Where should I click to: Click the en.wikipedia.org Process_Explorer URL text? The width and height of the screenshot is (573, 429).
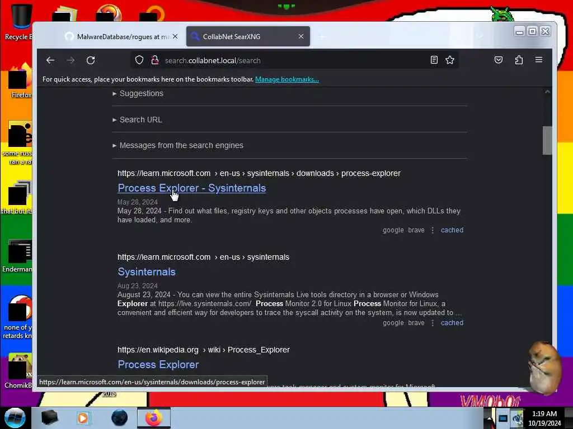[204, 350]
